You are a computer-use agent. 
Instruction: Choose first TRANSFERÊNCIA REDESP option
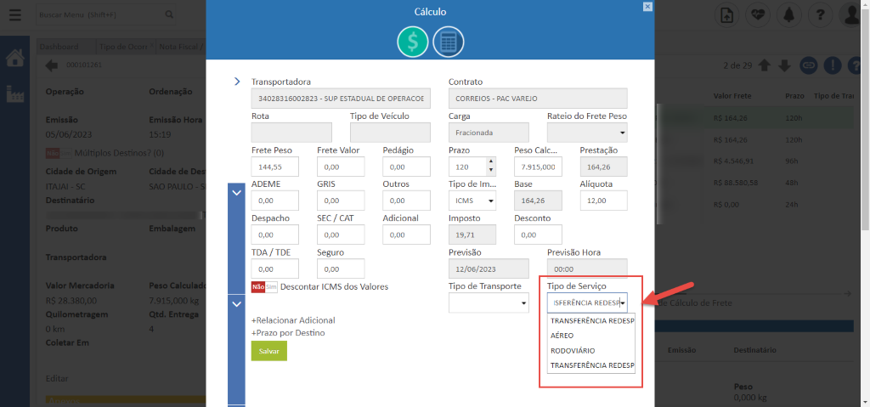click(x=591, y=321)
